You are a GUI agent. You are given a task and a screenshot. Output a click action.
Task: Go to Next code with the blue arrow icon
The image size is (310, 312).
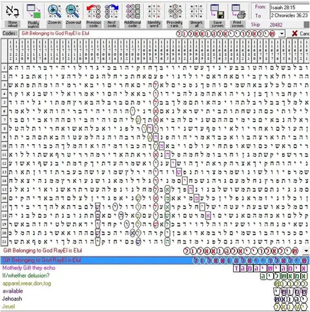112,11
